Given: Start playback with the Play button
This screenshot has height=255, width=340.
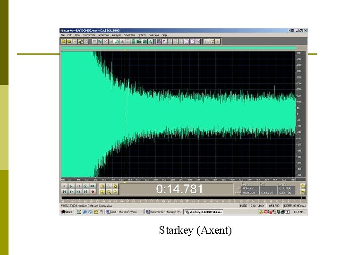Looking at the screenshot, I should pos(71,186).
